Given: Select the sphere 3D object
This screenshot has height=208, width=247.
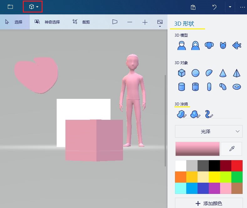Looking at the screenshot, I should (195, 73).
